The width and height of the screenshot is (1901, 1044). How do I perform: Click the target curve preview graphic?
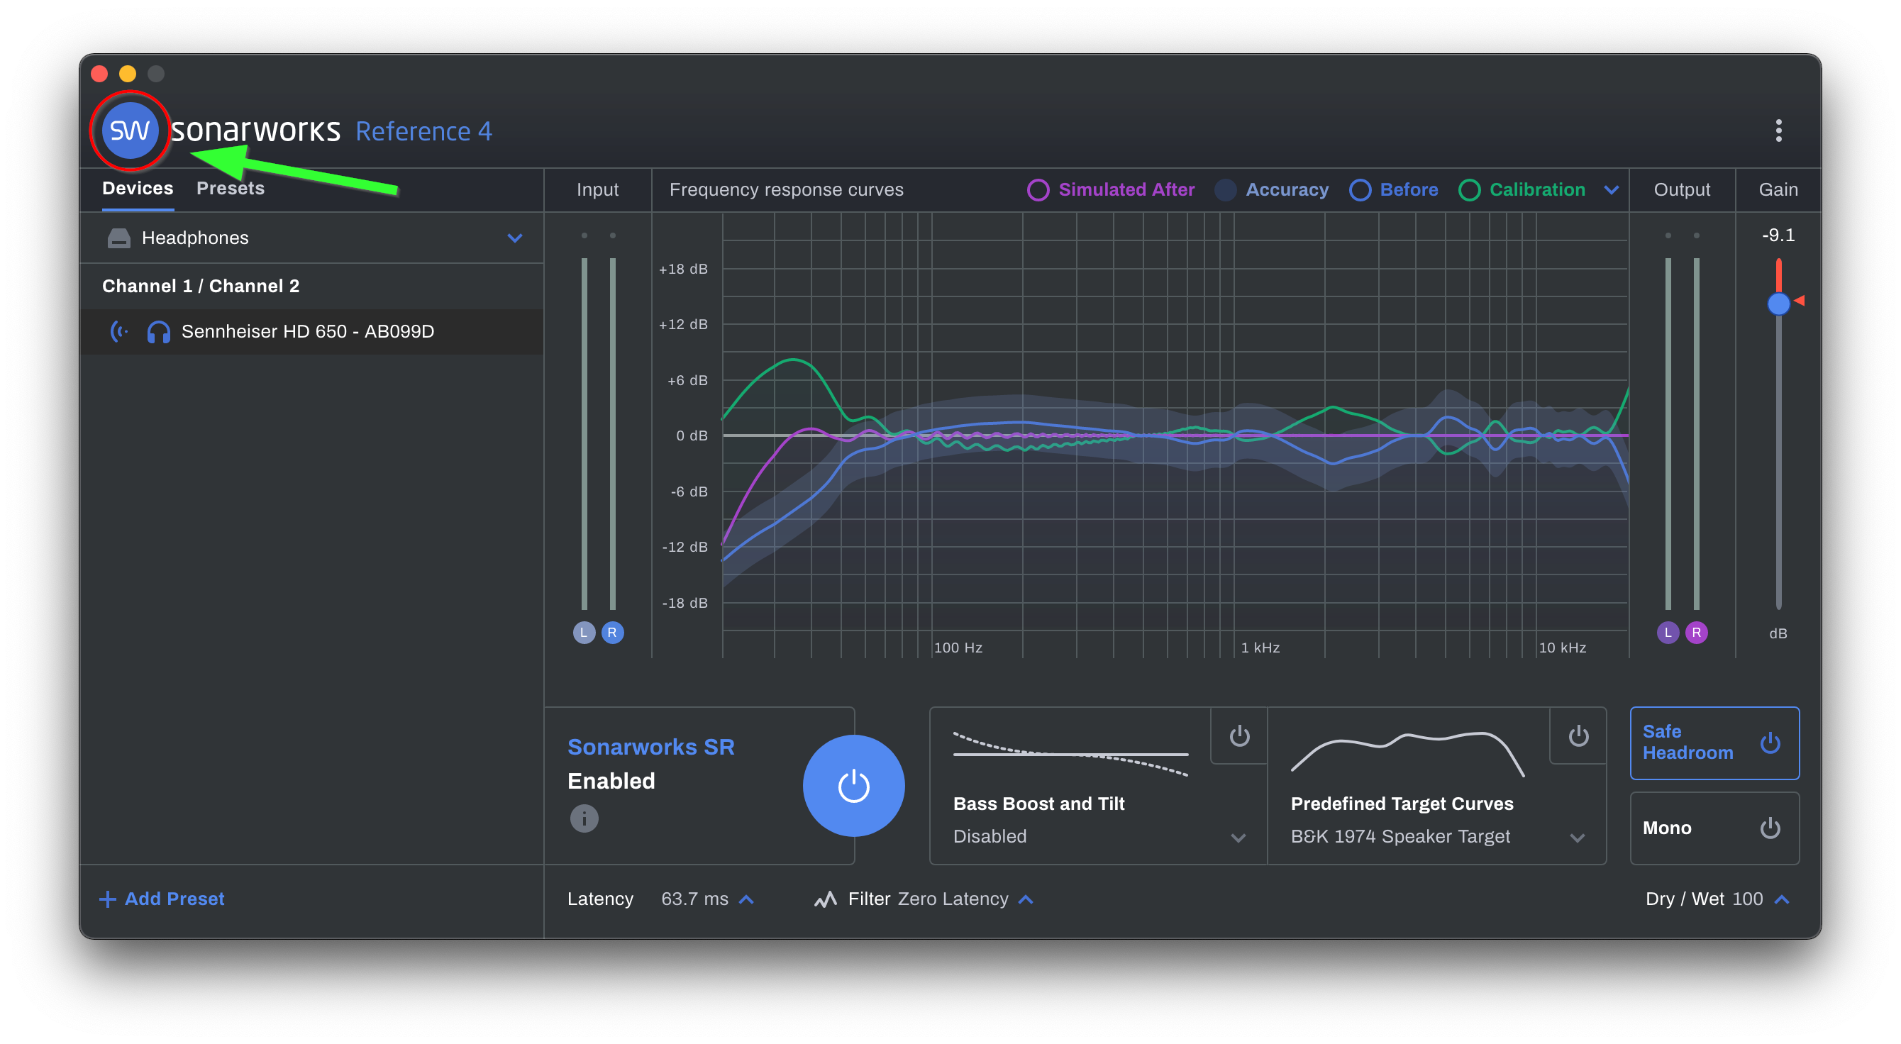(x=1407, y=753)
